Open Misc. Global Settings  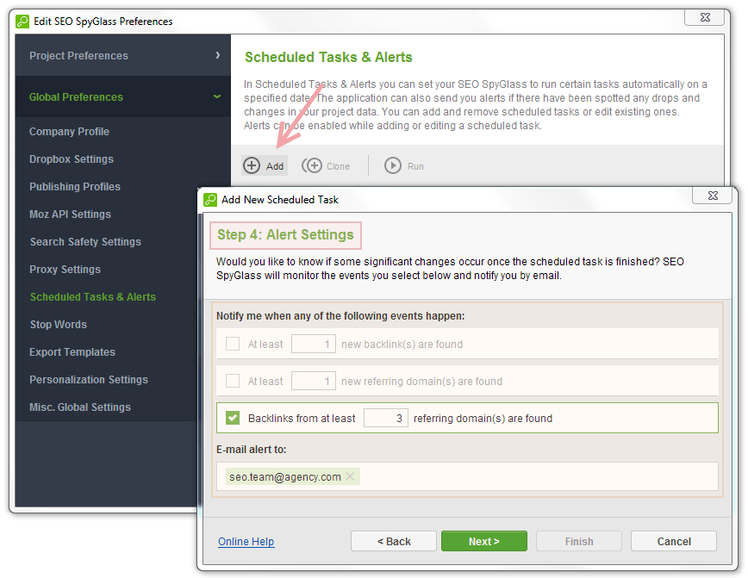point(80,407)
